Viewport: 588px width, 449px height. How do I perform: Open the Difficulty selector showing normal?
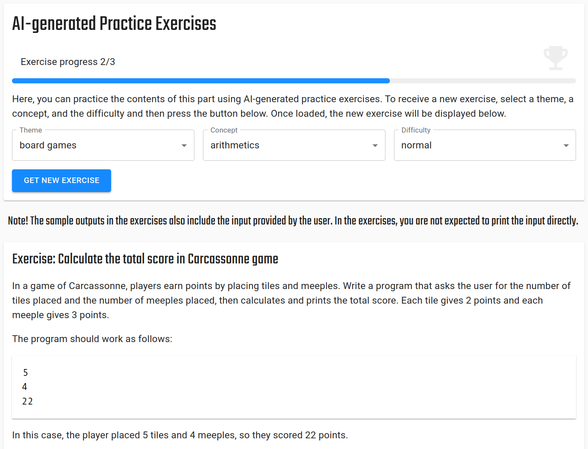point(479,145)
